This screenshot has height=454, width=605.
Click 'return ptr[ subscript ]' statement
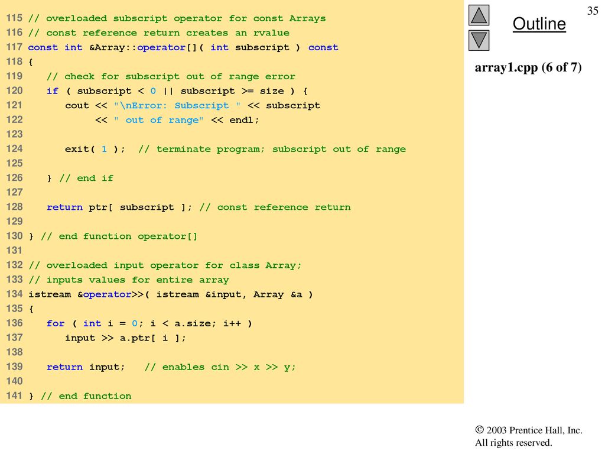click(119, 207)
